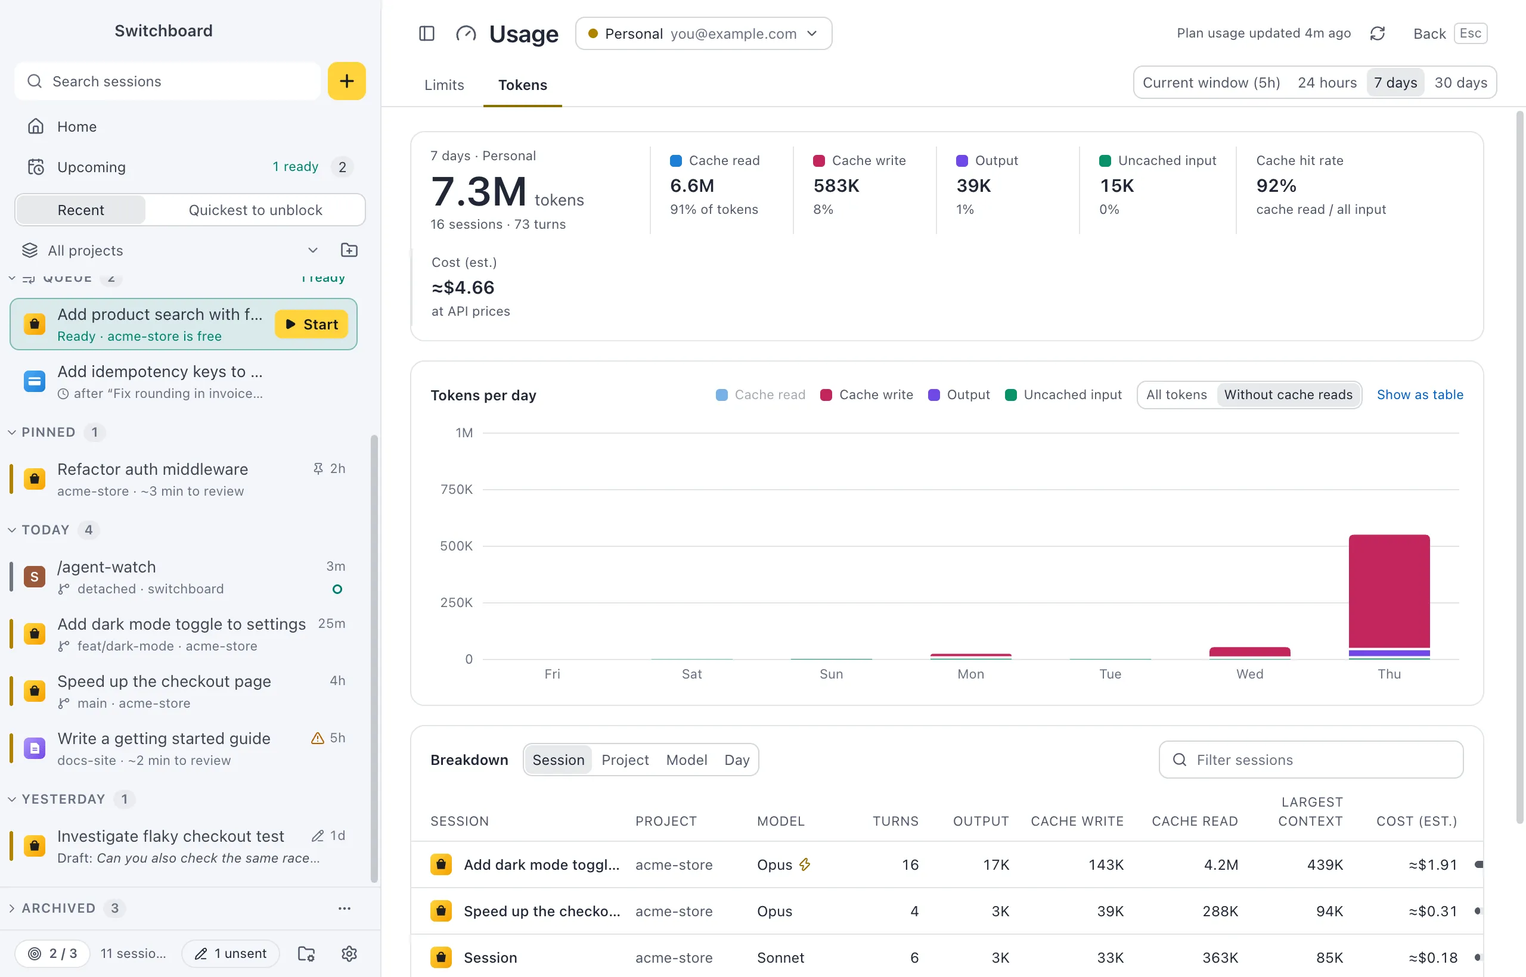Toggle the sidebar panel icon

(427, 33)
